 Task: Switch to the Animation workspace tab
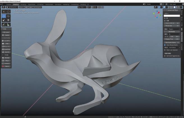(x=58, y=4)
